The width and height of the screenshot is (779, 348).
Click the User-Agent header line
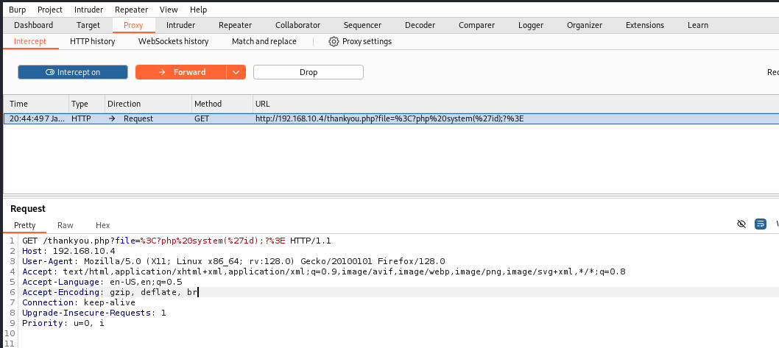pos(233,261)
